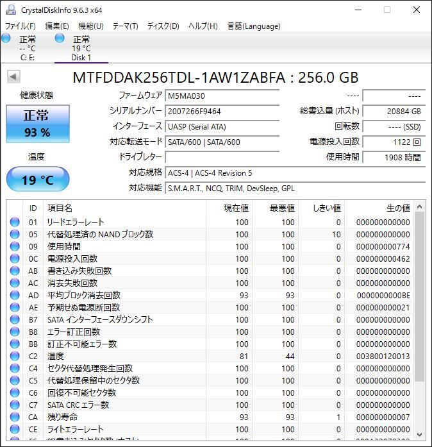The width and height of the screenshot is (432, 447).
Task: Open the ディスク(D) menu
Action: click(163, 26)
